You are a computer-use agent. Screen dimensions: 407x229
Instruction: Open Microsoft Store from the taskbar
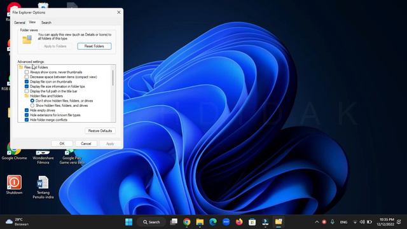click(x=252, y=222)
